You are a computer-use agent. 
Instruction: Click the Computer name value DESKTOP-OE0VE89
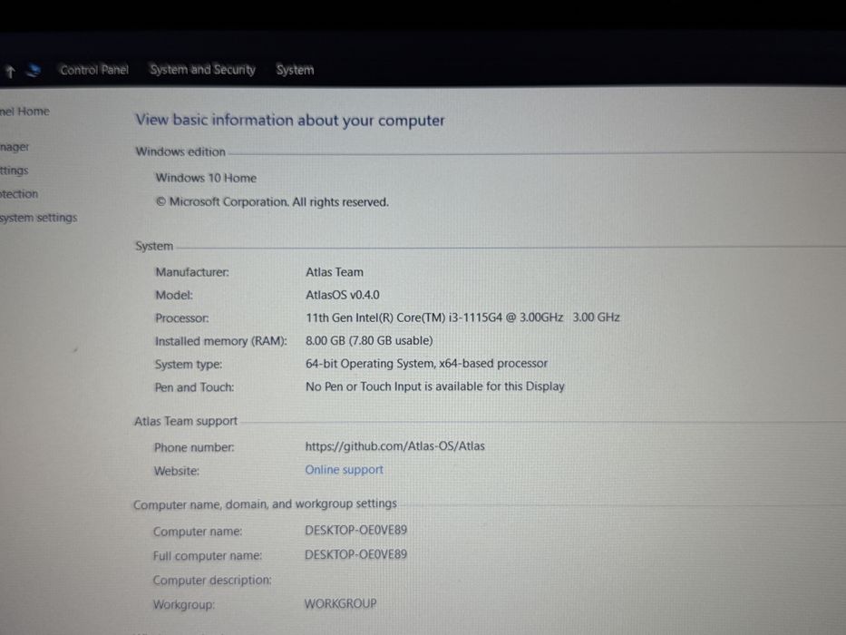click(x=355, y=531)
